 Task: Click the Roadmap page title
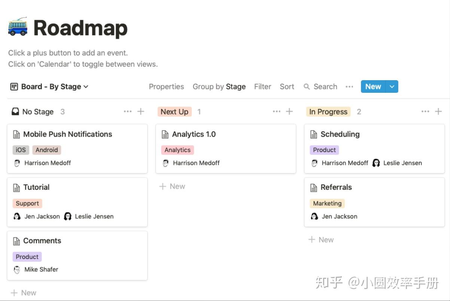(x=80, y=28)
